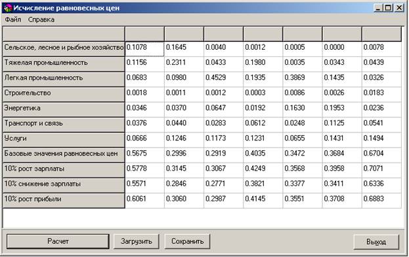This screenshot has width=409, height=257.
Task: Select cell with value 0.3377
Action: pyautogui.click(x=303, y=185)
